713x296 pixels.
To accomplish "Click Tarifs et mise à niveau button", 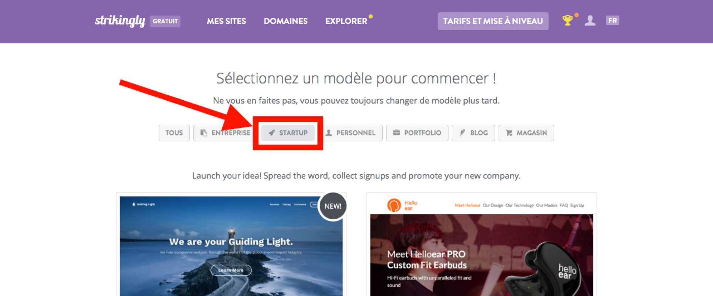I will pyautogui.click(x=493, y=21).
